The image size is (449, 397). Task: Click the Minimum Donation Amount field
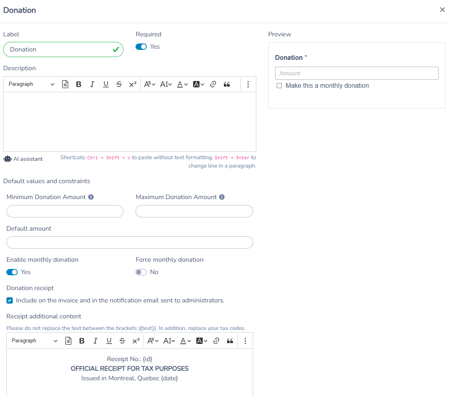pos(65,211)
